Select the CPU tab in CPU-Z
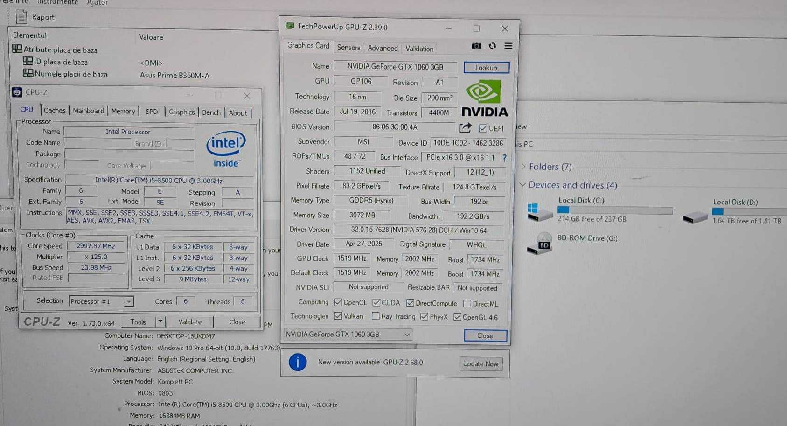This screenshot has width=787, height=426. (x=27, y=110)
